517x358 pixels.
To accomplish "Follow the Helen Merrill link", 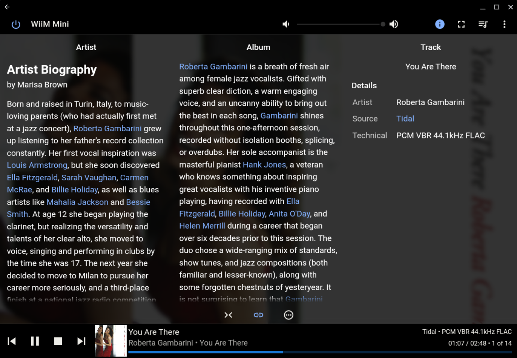I will tap(202, 226).
